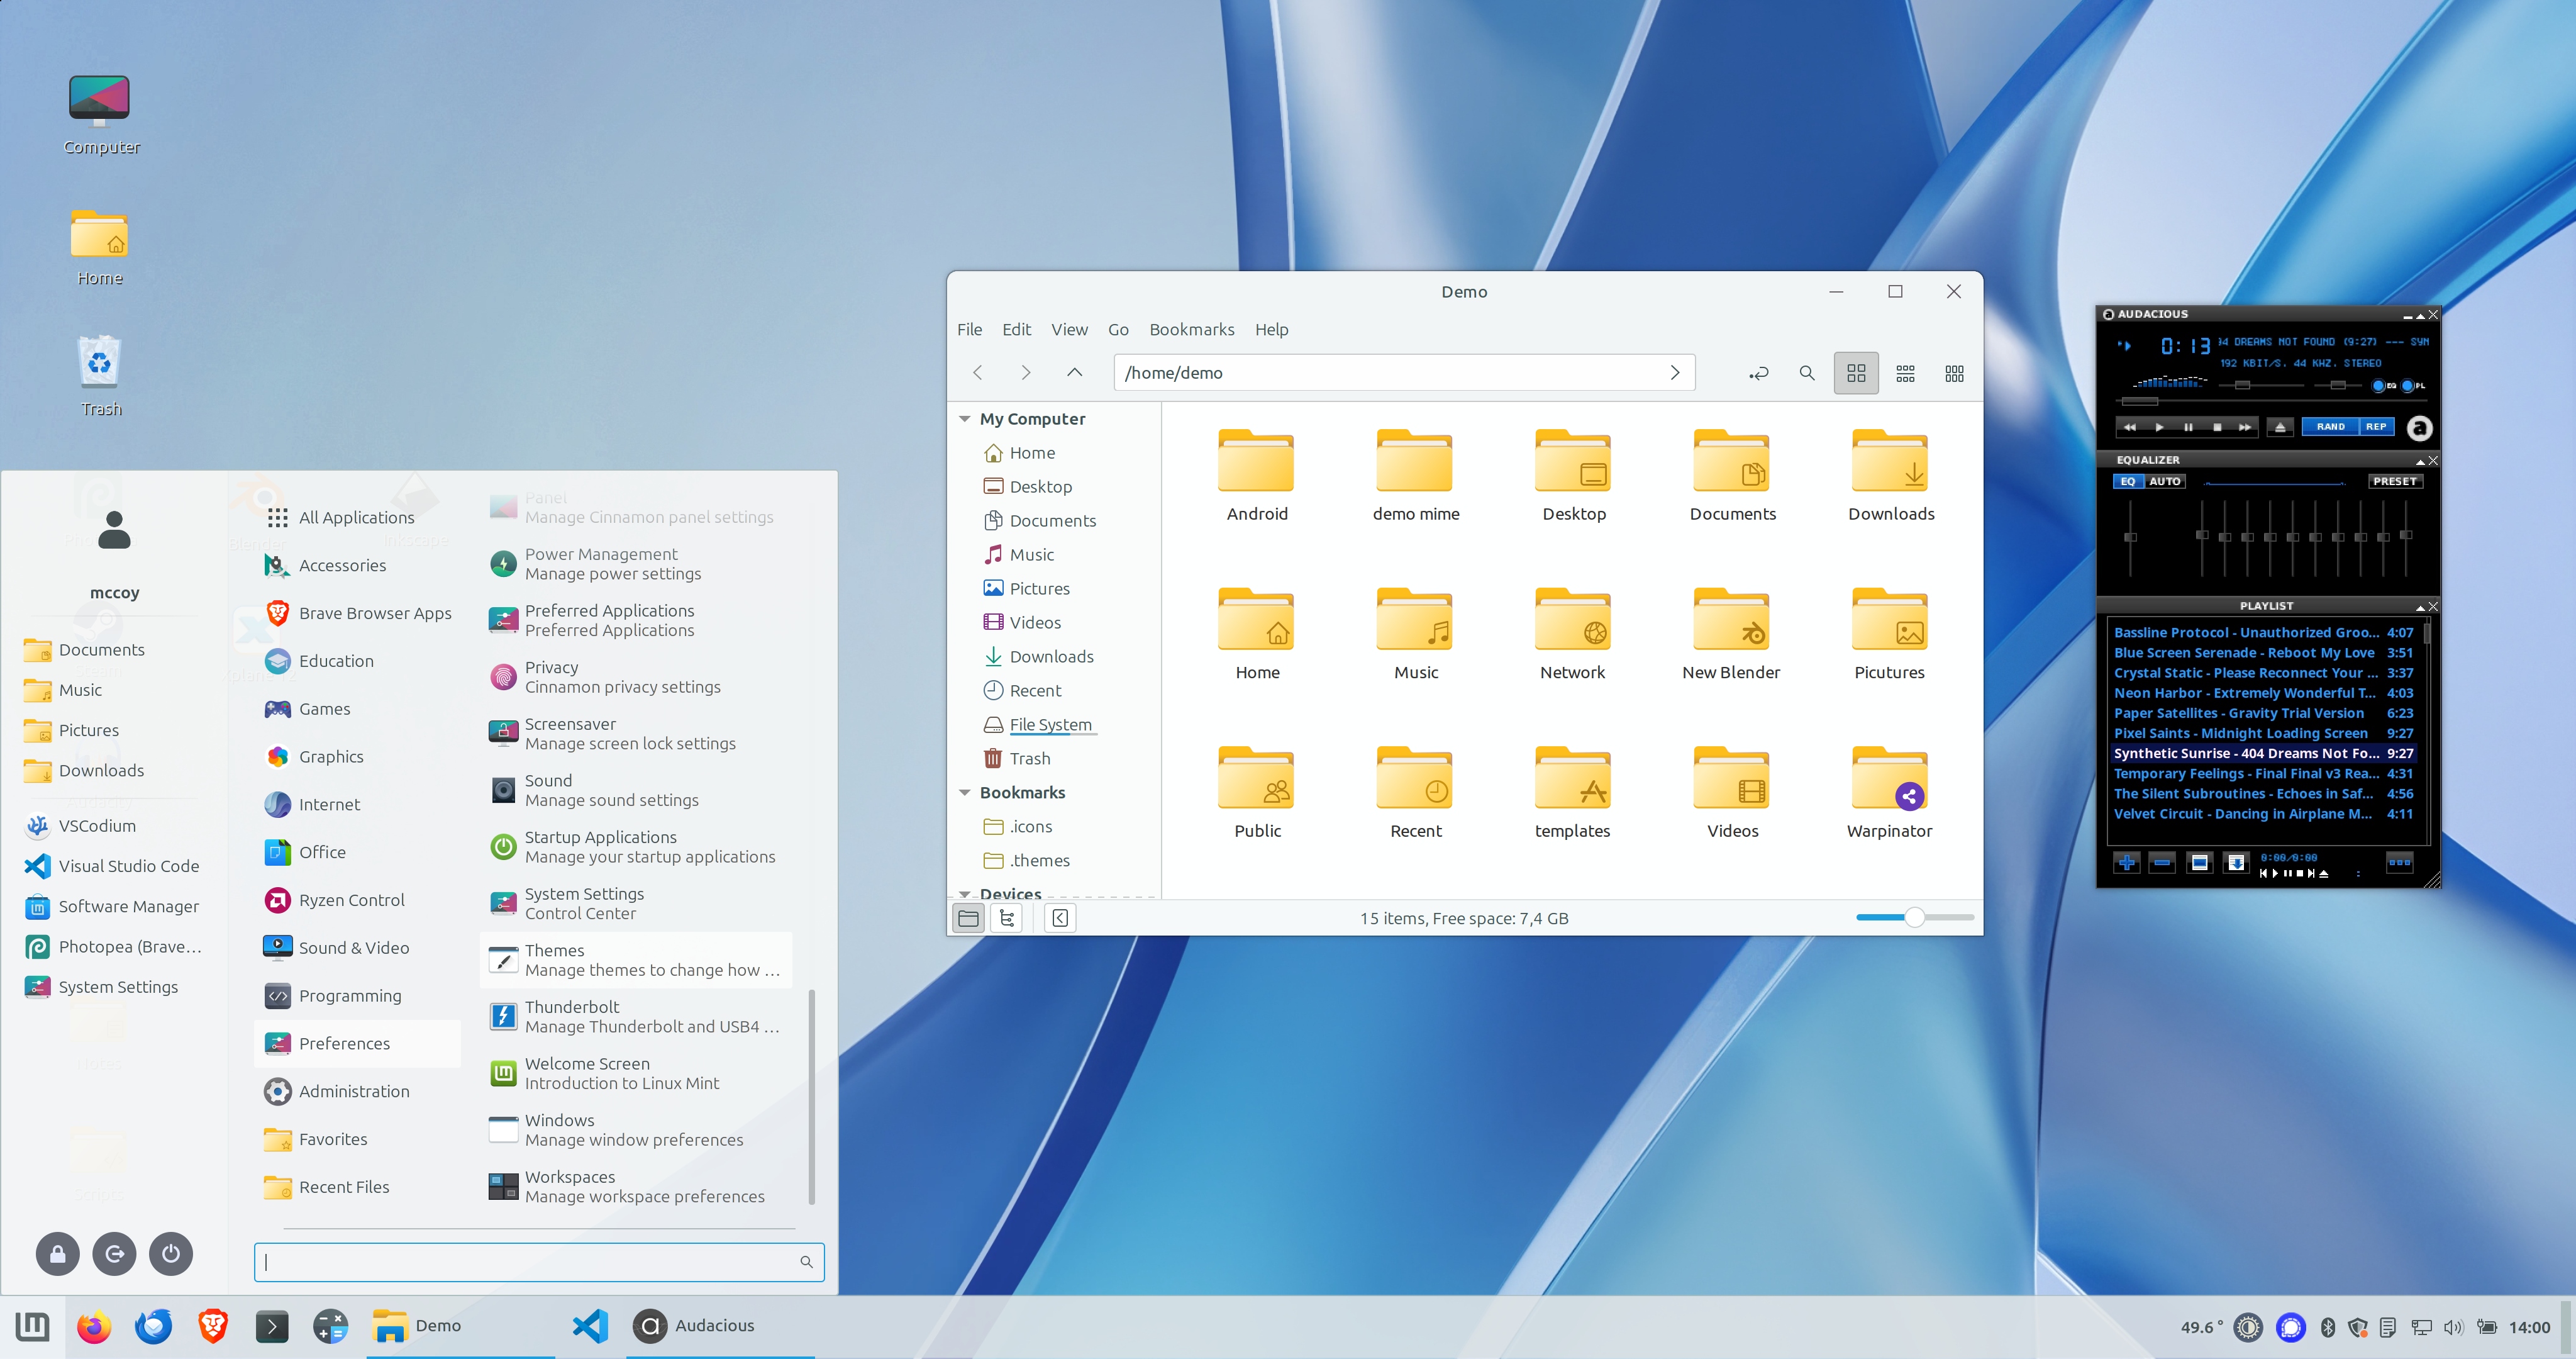
Task: Open the eject button in Audacious
Action: point(2280,427)
